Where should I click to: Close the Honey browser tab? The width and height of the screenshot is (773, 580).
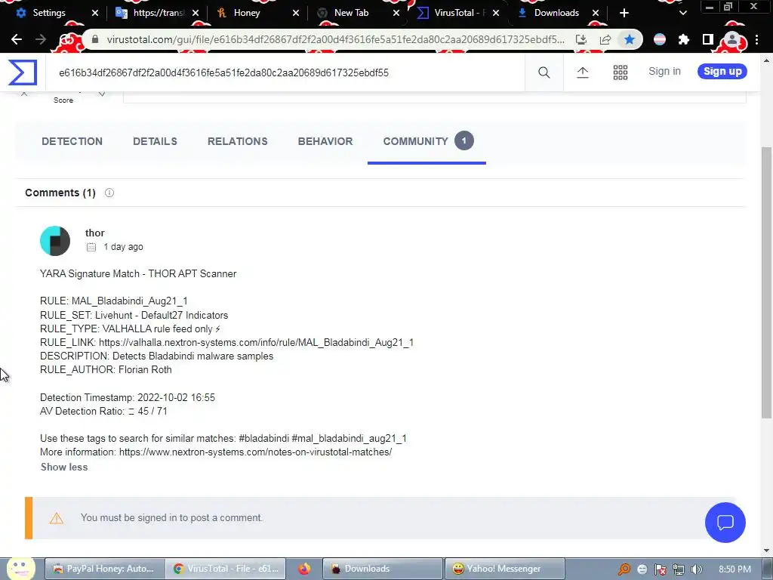point(296,13)
